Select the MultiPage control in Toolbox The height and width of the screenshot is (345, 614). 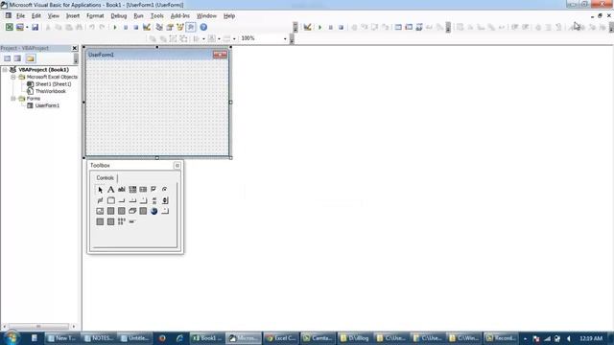pos(143,200)
